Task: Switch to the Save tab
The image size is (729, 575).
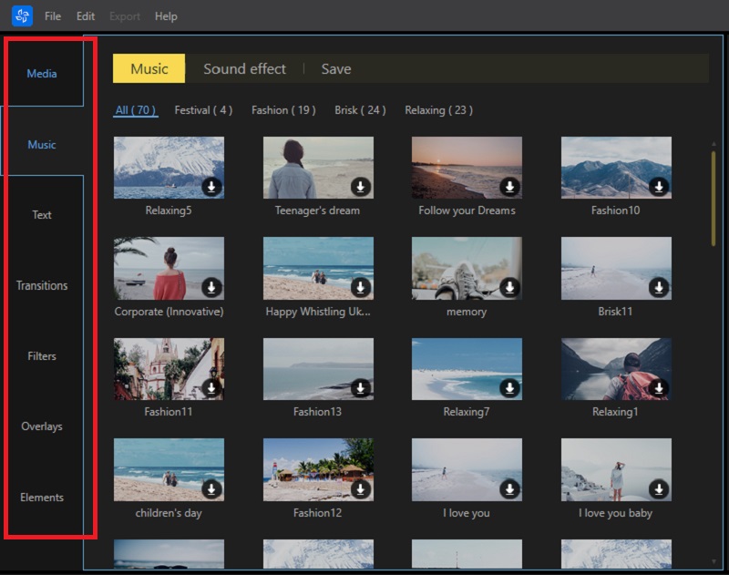Action: [x=335, y=69]
